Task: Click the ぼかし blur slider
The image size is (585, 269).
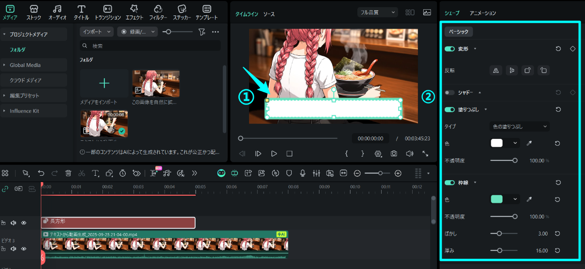Action: (x=503, y=234)
